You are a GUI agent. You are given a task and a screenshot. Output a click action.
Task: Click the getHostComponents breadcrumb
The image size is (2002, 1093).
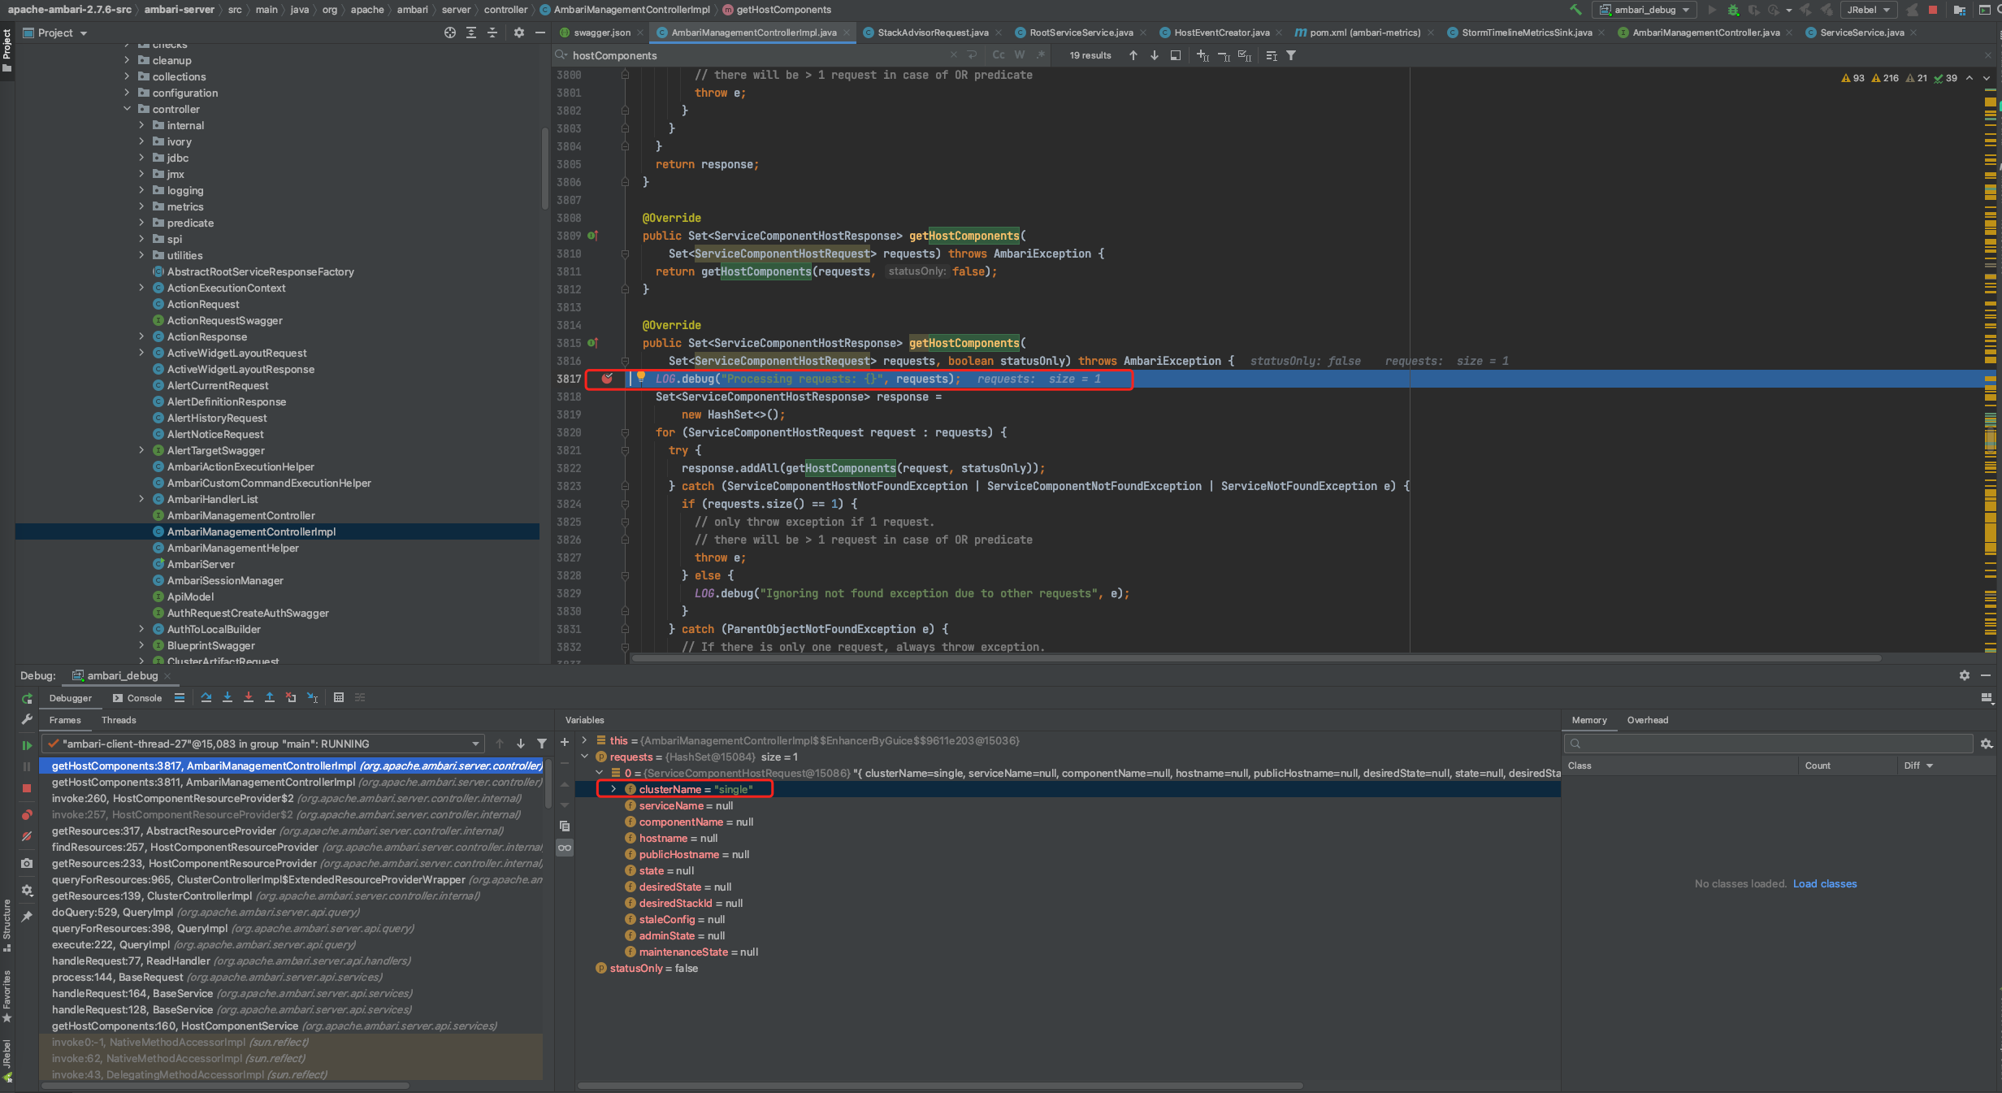click(776, 10)
